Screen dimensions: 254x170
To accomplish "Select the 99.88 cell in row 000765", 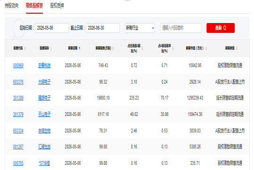I will [x=103, y=163].
